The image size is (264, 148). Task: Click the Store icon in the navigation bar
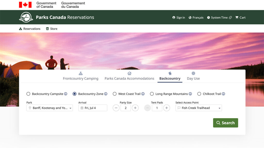[x=47, y=29]
